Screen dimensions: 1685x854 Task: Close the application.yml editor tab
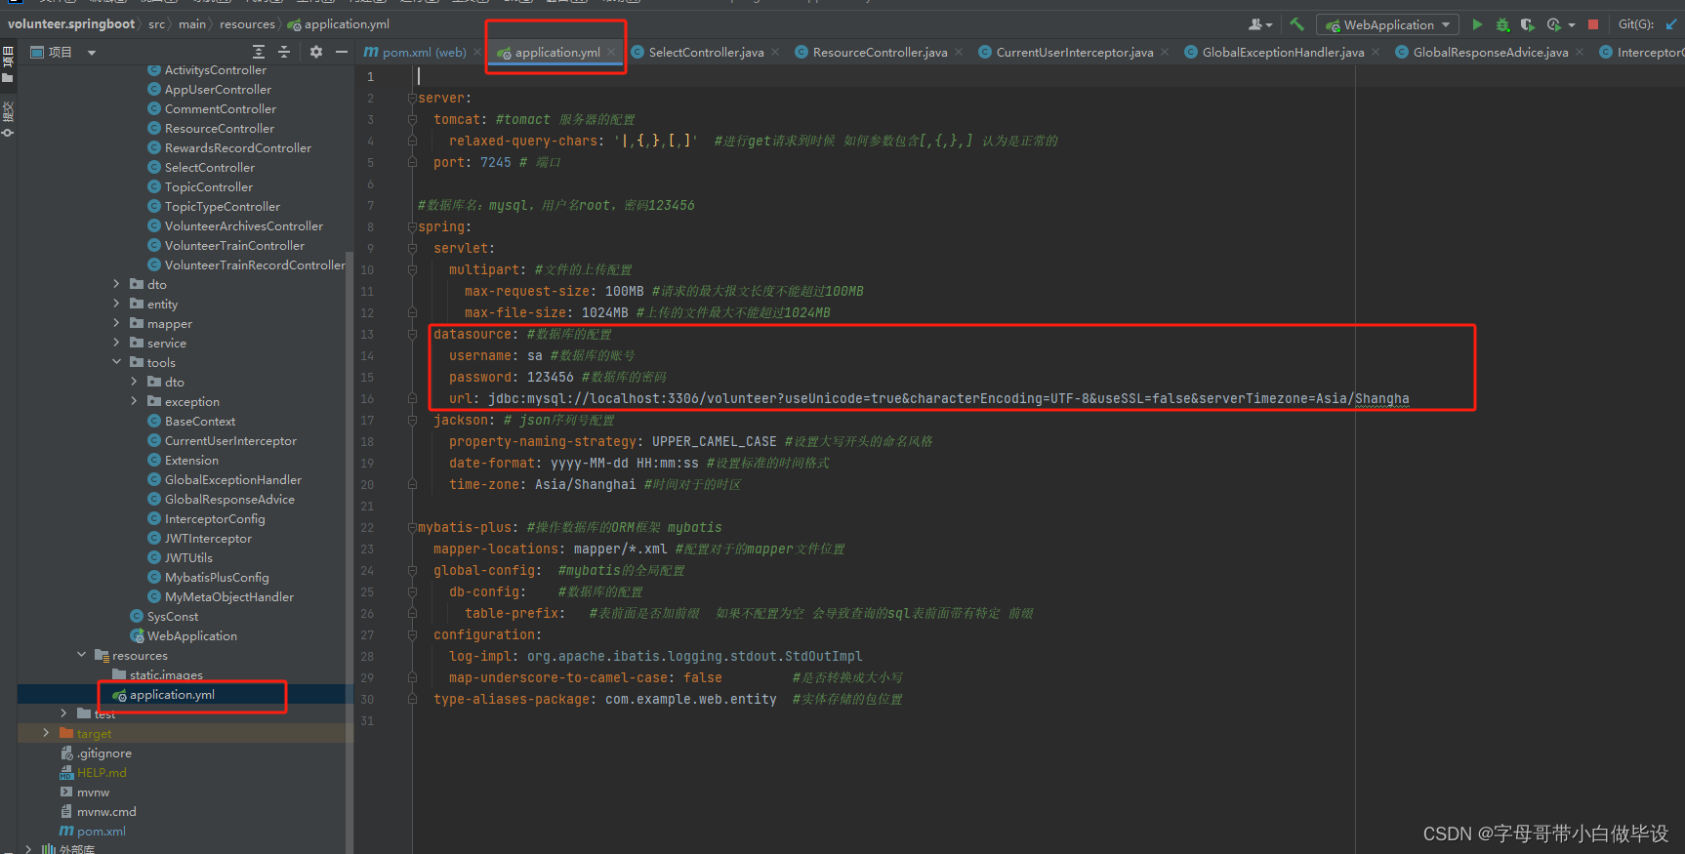pos(611,53)
